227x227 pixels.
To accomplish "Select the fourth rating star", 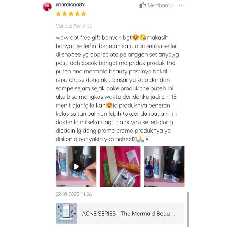I will coord(77,14).
